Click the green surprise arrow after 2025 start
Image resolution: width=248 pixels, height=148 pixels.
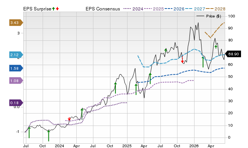136,89
